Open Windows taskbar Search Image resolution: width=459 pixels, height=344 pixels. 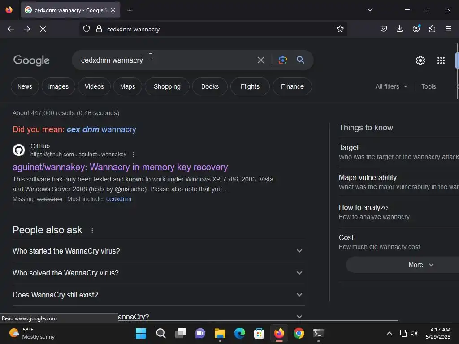pos(161,333)
